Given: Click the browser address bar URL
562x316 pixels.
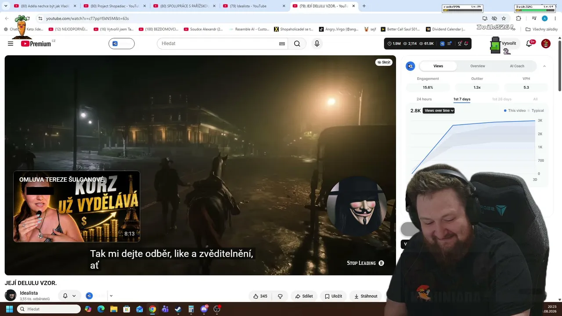Looking at the screenshot, I should pyautogui.click(x=87, y=18).
